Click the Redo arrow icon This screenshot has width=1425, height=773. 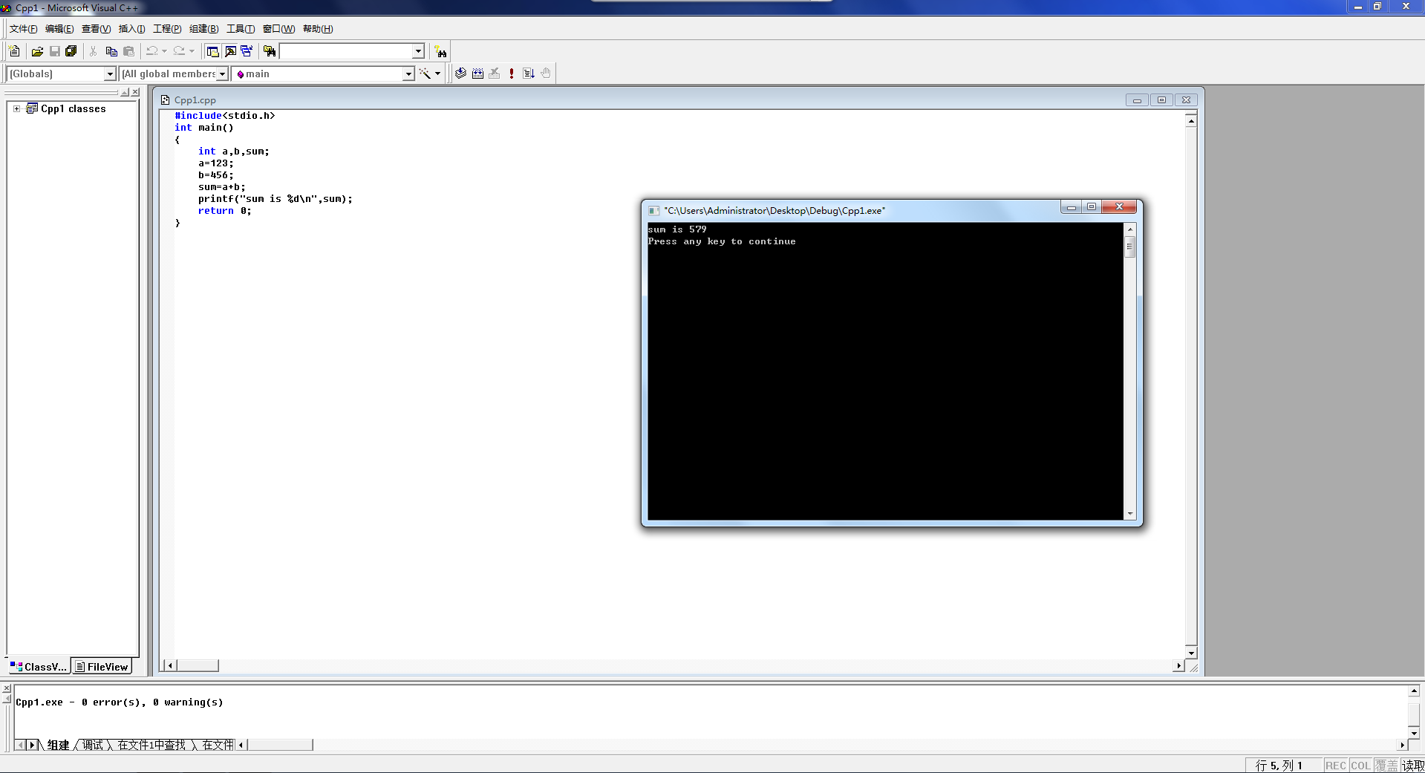(179, 51)
